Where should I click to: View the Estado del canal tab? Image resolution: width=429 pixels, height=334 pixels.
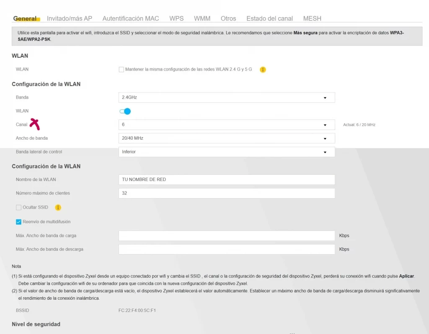click(269, 18)
